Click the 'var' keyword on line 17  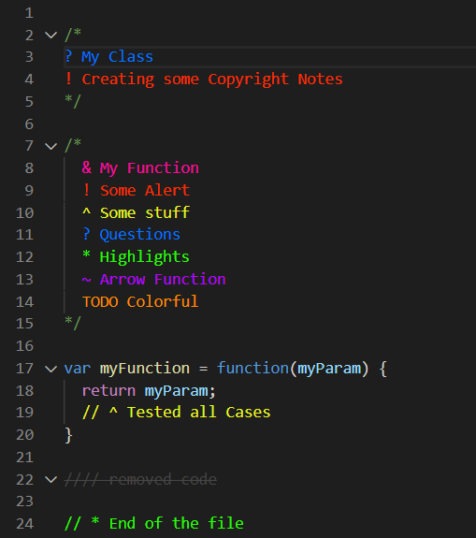(78, 369)
